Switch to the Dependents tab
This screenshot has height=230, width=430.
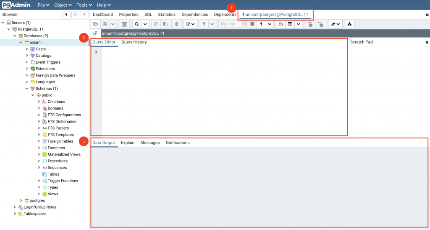click(225, 15)
